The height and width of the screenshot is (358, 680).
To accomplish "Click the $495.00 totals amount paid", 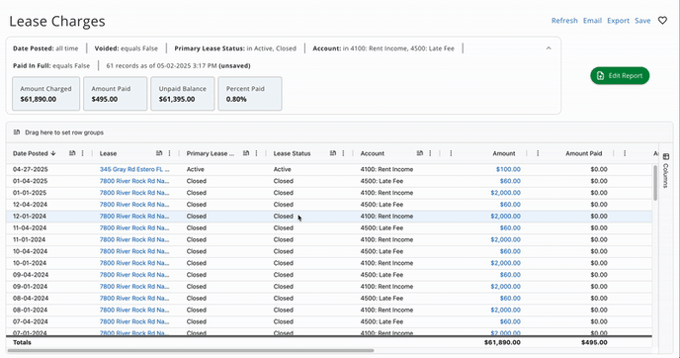I will click(x=594, y=342).
